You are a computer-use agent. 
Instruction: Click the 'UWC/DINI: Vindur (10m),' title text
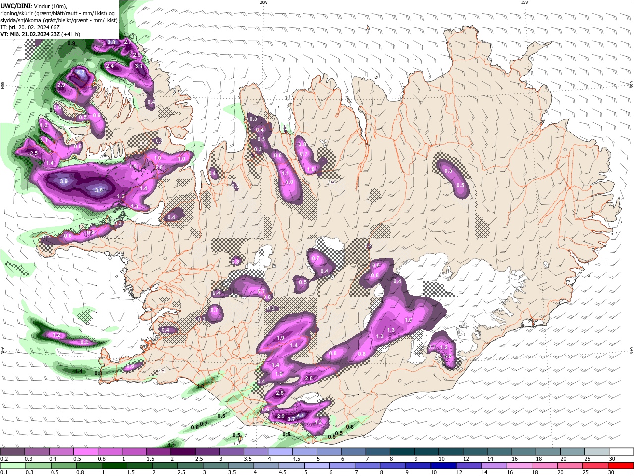(x=34, y=5)
